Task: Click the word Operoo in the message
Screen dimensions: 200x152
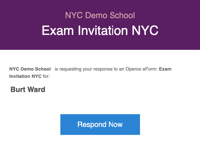Action: [x=133, y=69]
